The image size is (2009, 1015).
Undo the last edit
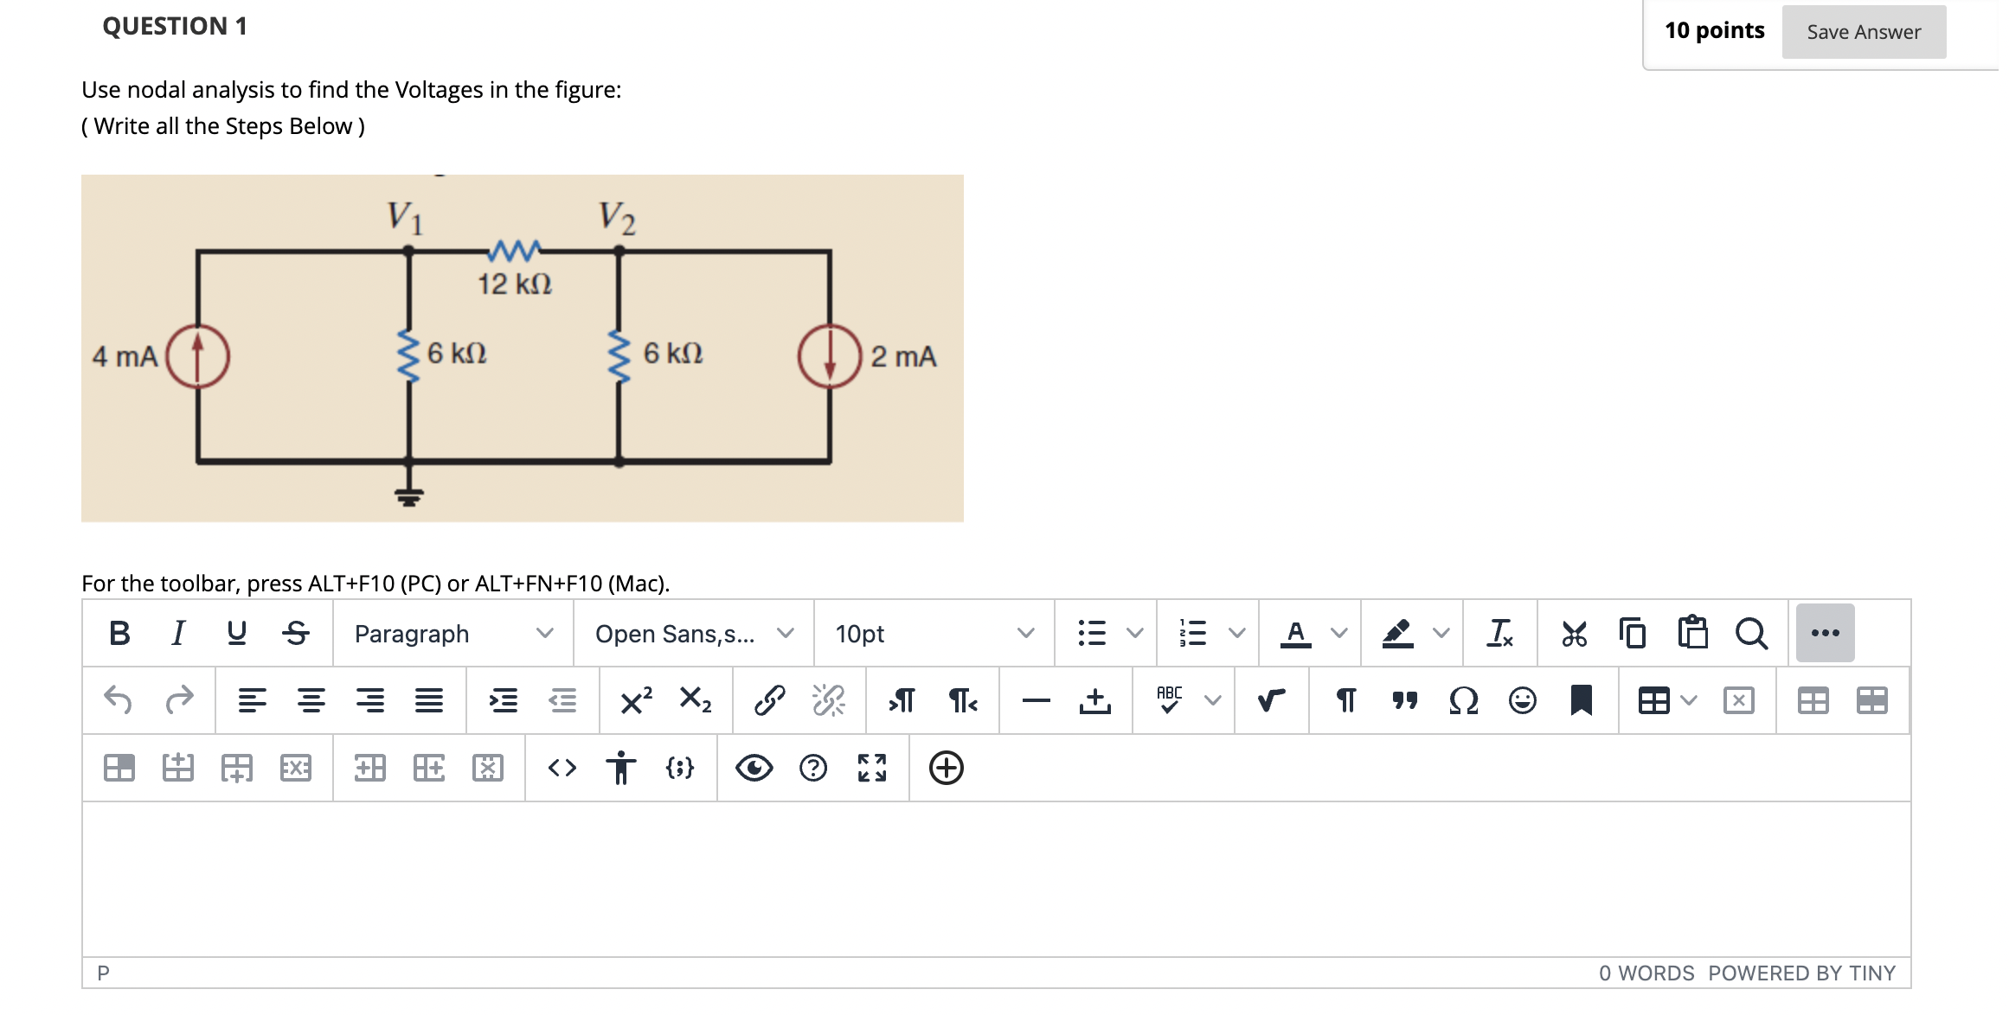point(119,699)
